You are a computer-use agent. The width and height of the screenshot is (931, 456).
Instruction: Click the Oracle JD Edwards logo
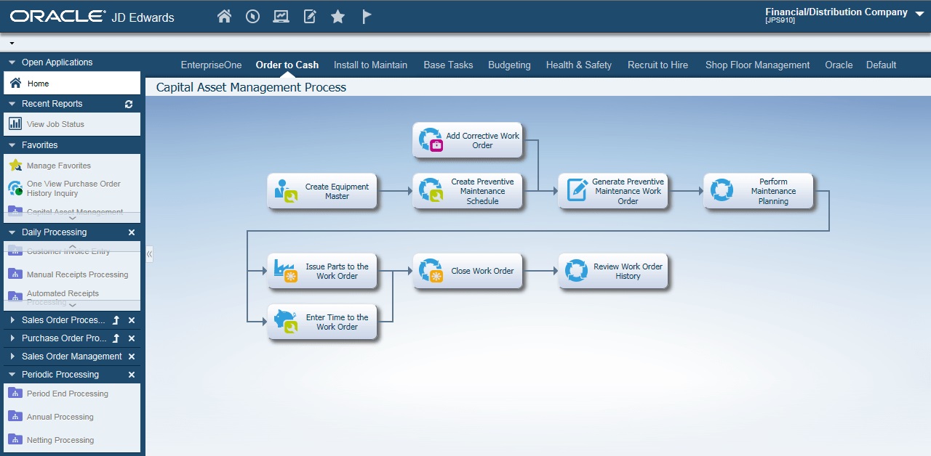pyautogui.click(x=92, y=17)
